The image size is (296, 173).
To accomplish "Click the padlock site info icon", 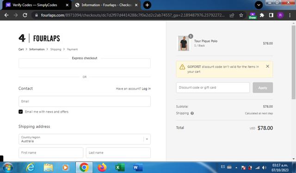I will coord(37,15).
